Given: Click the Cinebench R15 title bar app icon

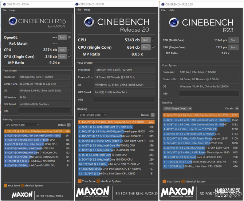Looking at the screenshot, I should click(4, 4).
